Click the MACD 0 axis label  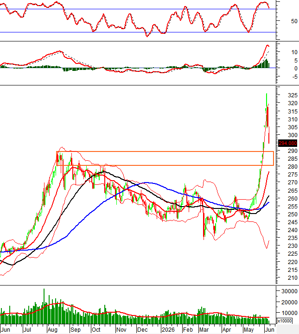click(296, 69)
